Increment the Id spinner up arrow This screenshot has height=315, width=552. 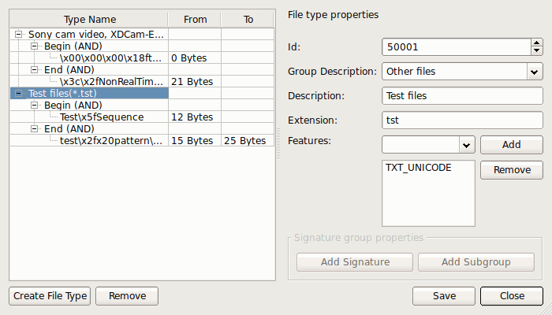tap(536, 43)
